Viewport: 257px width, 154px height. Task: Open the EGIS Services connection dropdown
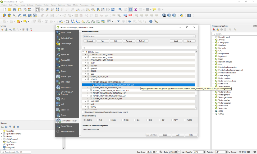[x=139, y=36]
